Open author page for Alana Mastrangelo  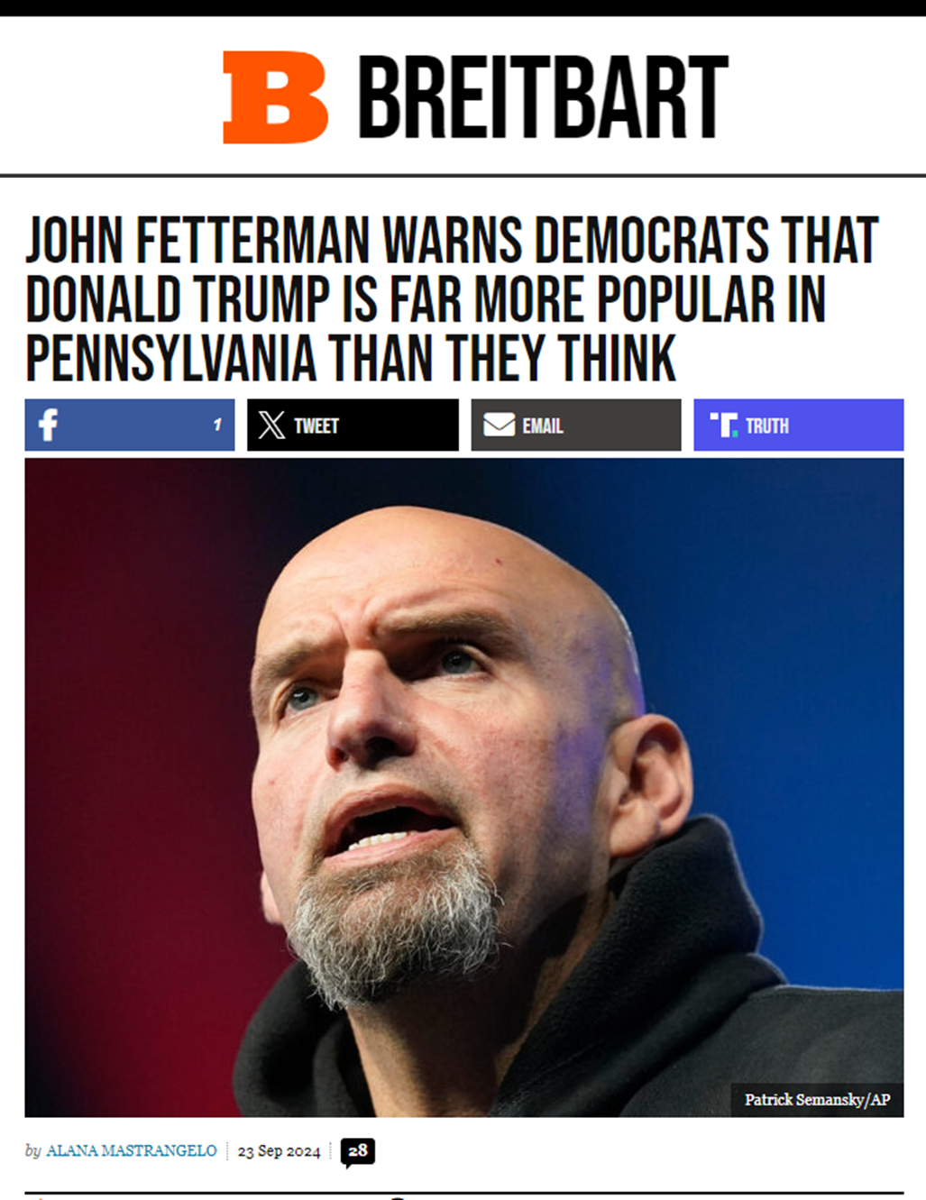(132, 1150)
